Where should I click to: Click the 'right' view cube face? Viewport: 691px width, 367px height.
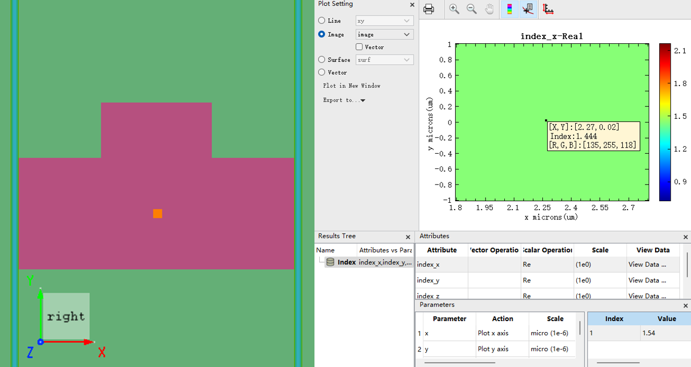[x=66, y=316]
